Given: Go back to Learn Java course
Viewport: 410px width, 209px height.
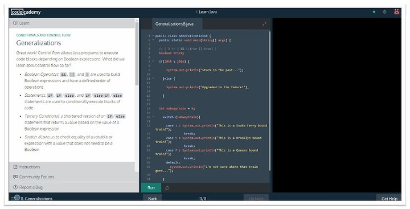Looking at the screenshot, I should (x=206, y=12).
